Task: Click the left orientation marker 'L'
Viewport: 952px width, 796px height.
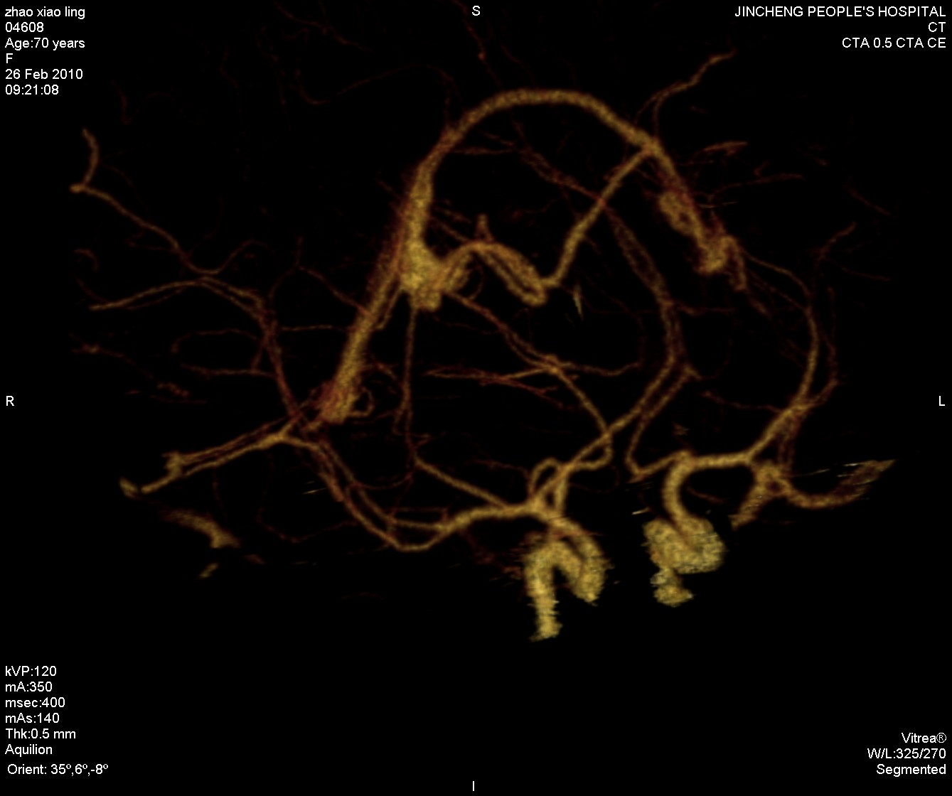Action: (942, 402)
